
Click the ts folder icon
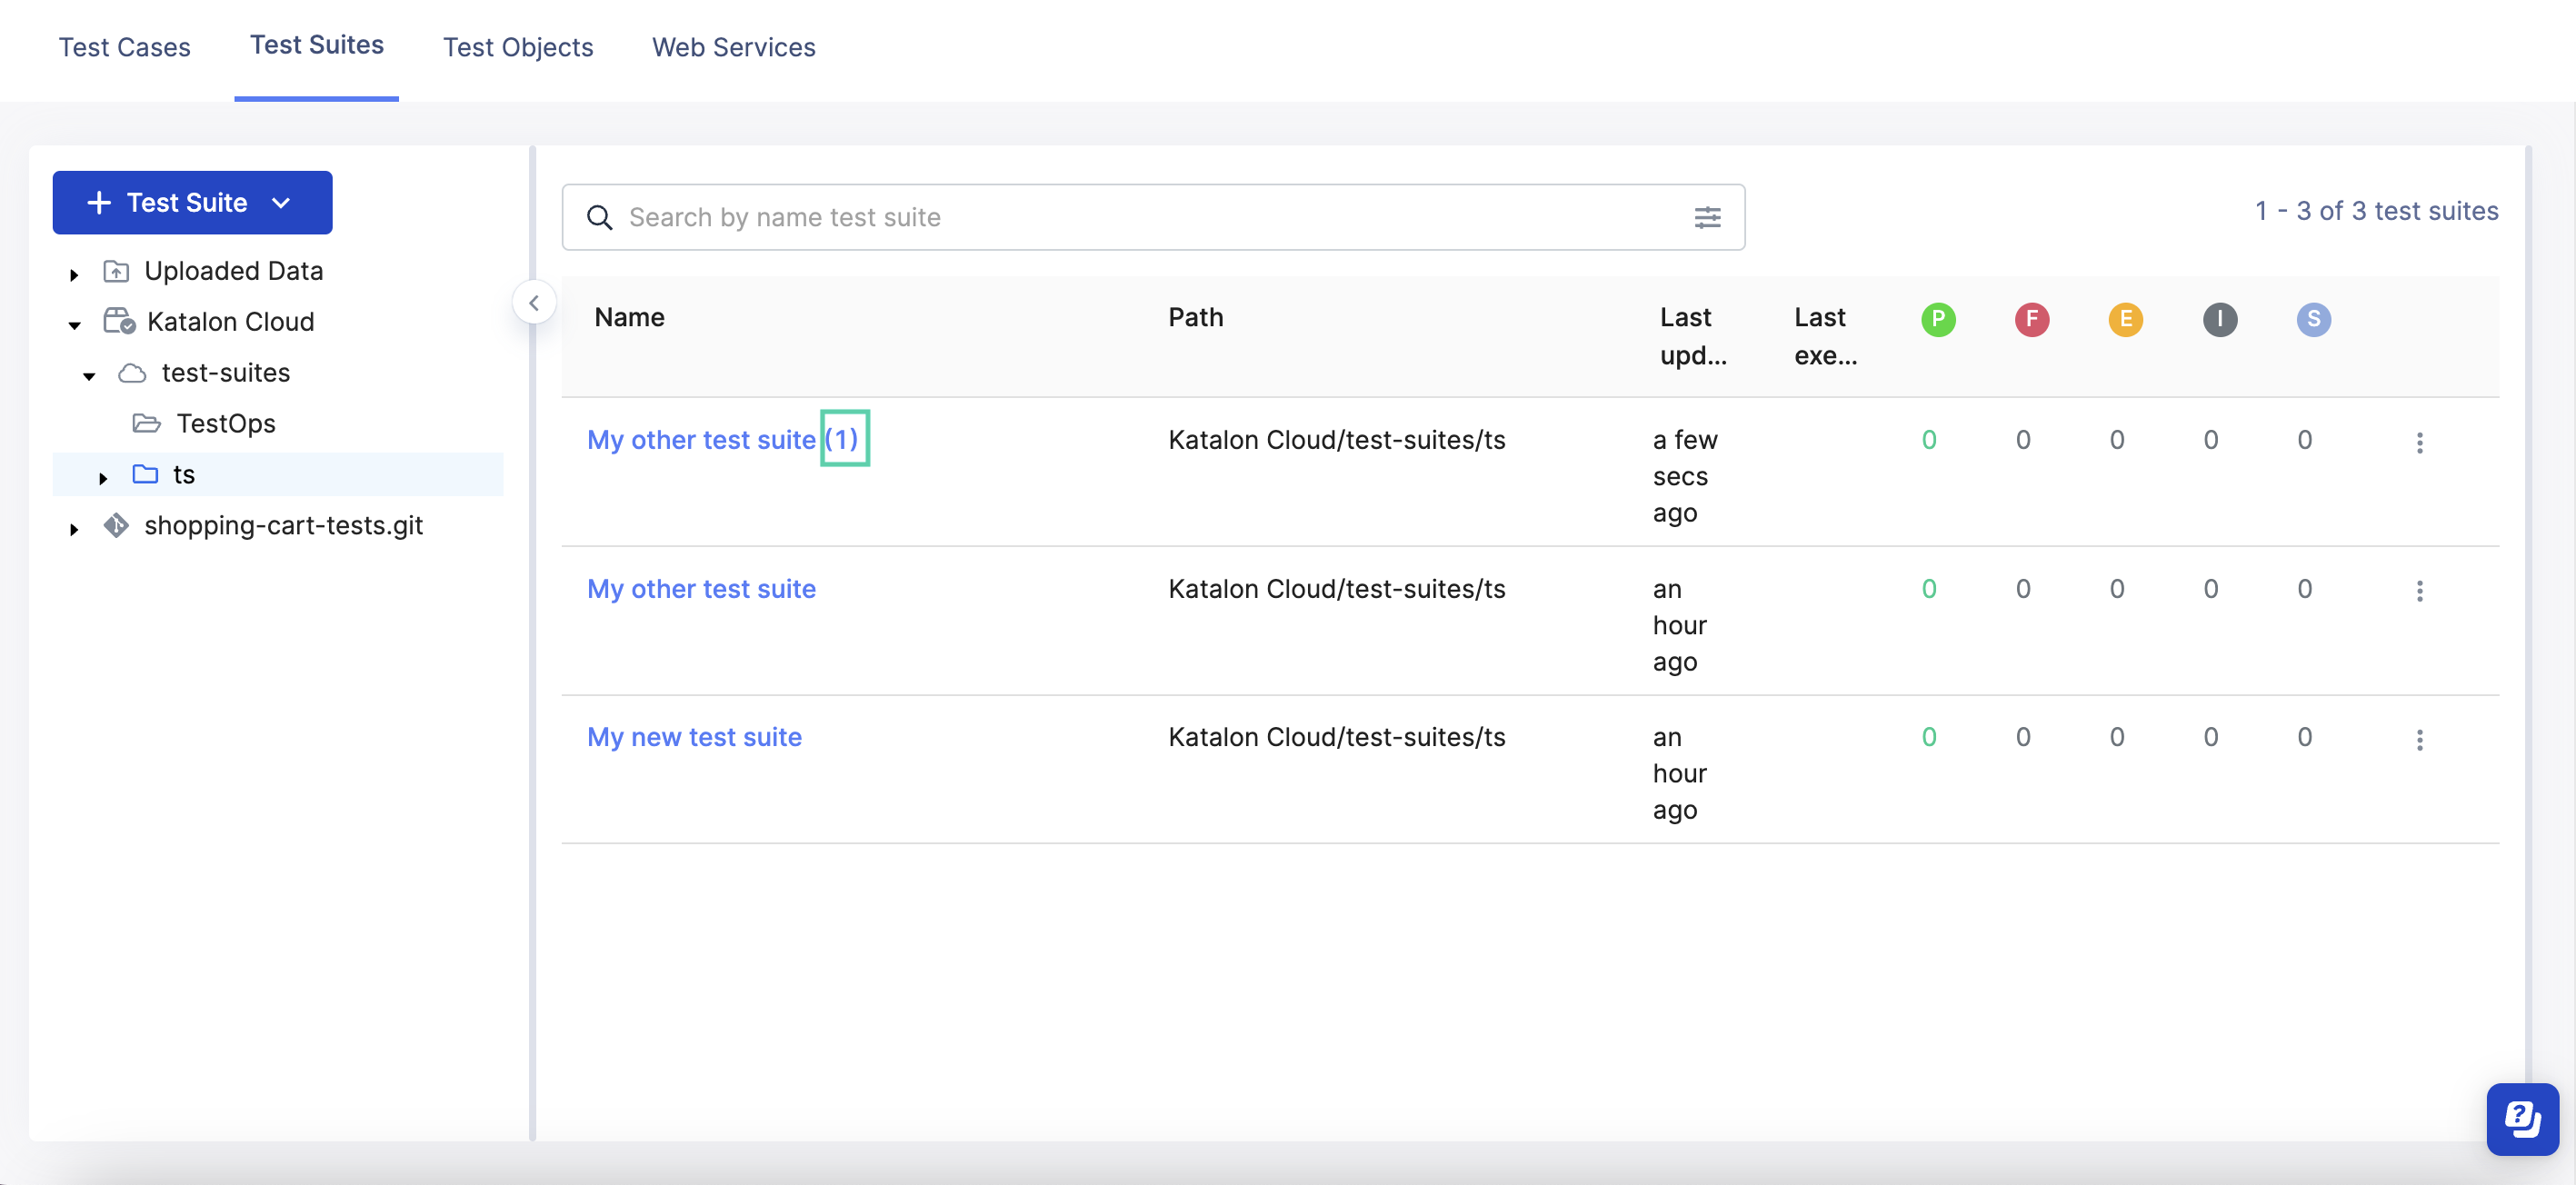point(145,474)
